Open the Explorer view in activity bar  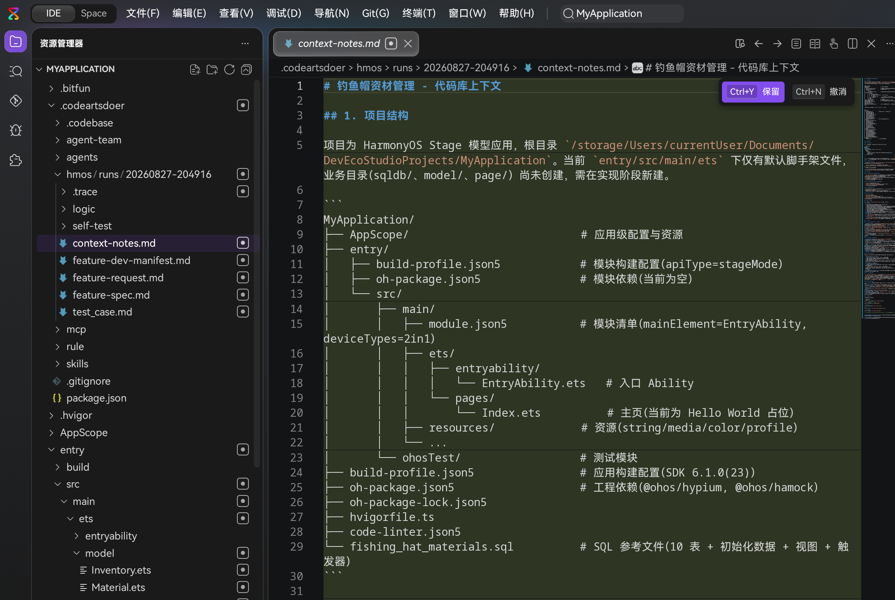coord(16,42)
